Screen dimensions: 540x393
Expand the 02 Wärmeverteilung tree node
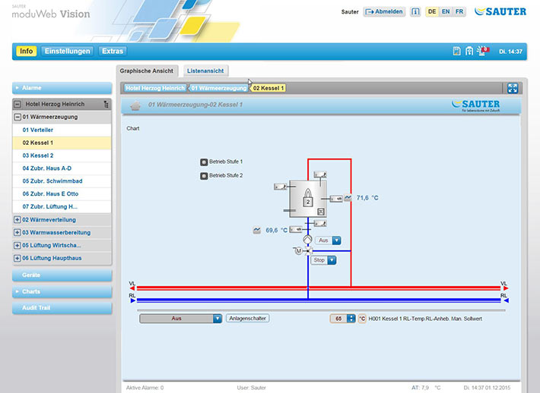click(17, 219)
